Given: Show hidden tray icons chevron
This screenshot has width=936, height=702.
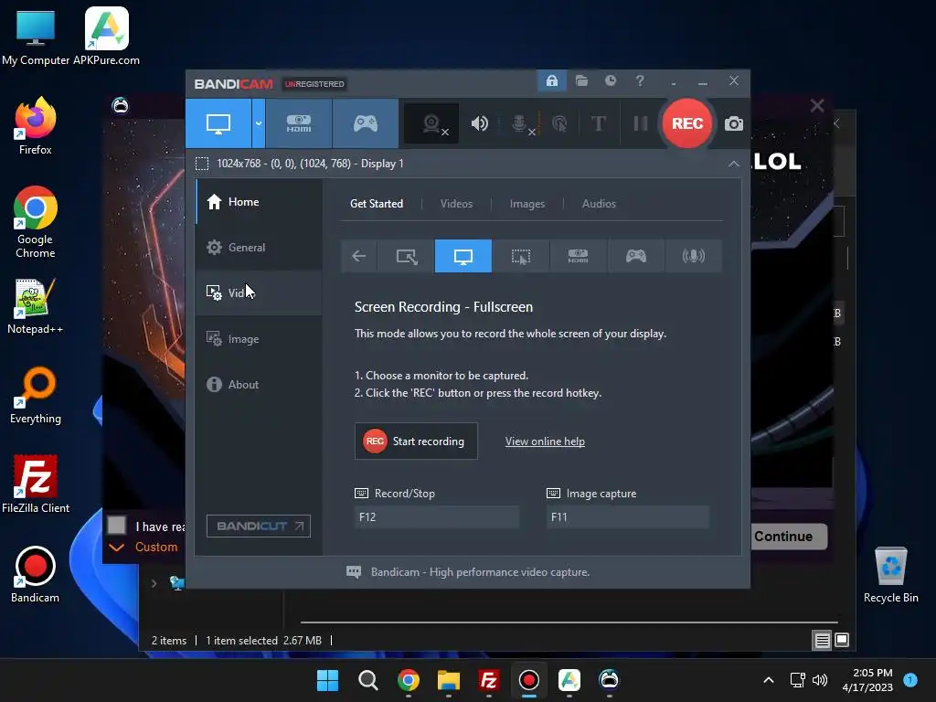Looking at the screenshot, I should click(x=769, y=680).
